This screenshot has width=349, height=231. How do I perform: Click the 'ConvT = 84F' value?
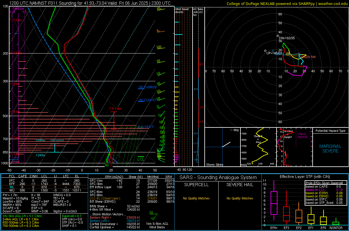tap(40, 201)
